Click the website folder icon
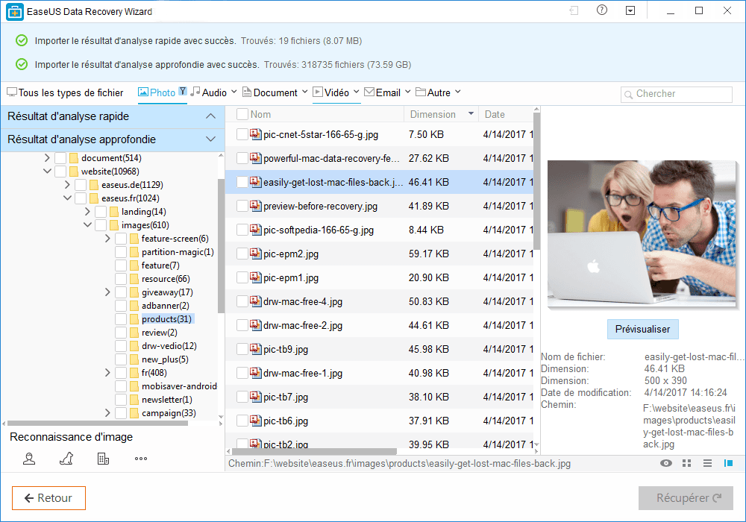This screenshot has height=522, width=746. tap(74, 172)
